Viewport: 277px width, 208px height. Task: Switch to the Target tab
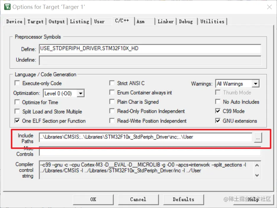35,22
